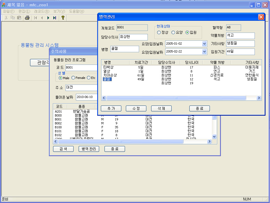Close the 병력관리 dialog with the X
Image resolution: width=270 pixels, height=203 pixels.
click(x=261, y=17)
